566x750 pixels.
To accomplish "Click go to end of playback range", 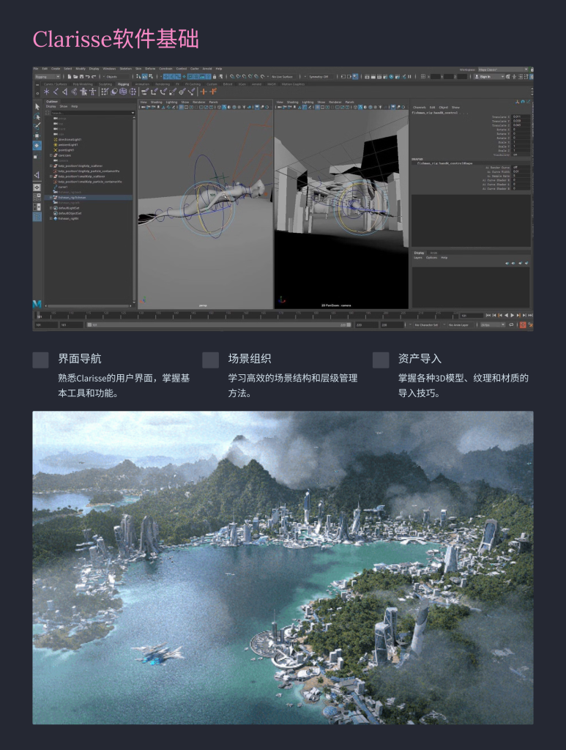I will click(530, 315).
